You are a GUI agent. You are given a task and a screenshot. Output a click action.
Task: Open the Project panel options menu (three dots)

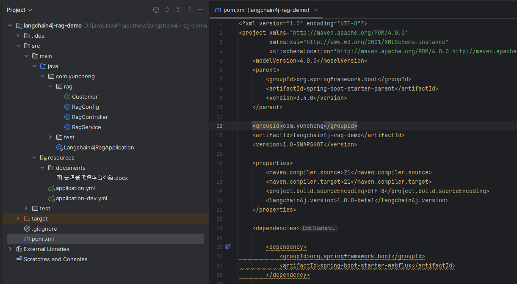pyautogui.click(x=189, y=10)
